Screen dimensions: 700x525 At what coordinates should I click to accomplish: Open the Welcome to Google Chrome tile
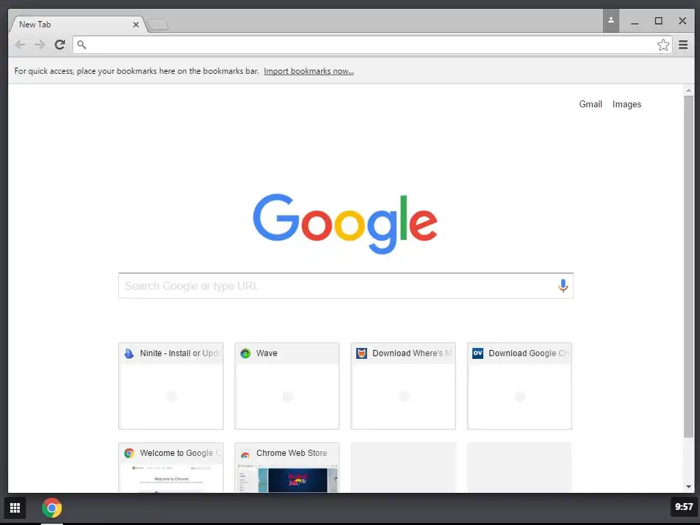click(171, 468)
